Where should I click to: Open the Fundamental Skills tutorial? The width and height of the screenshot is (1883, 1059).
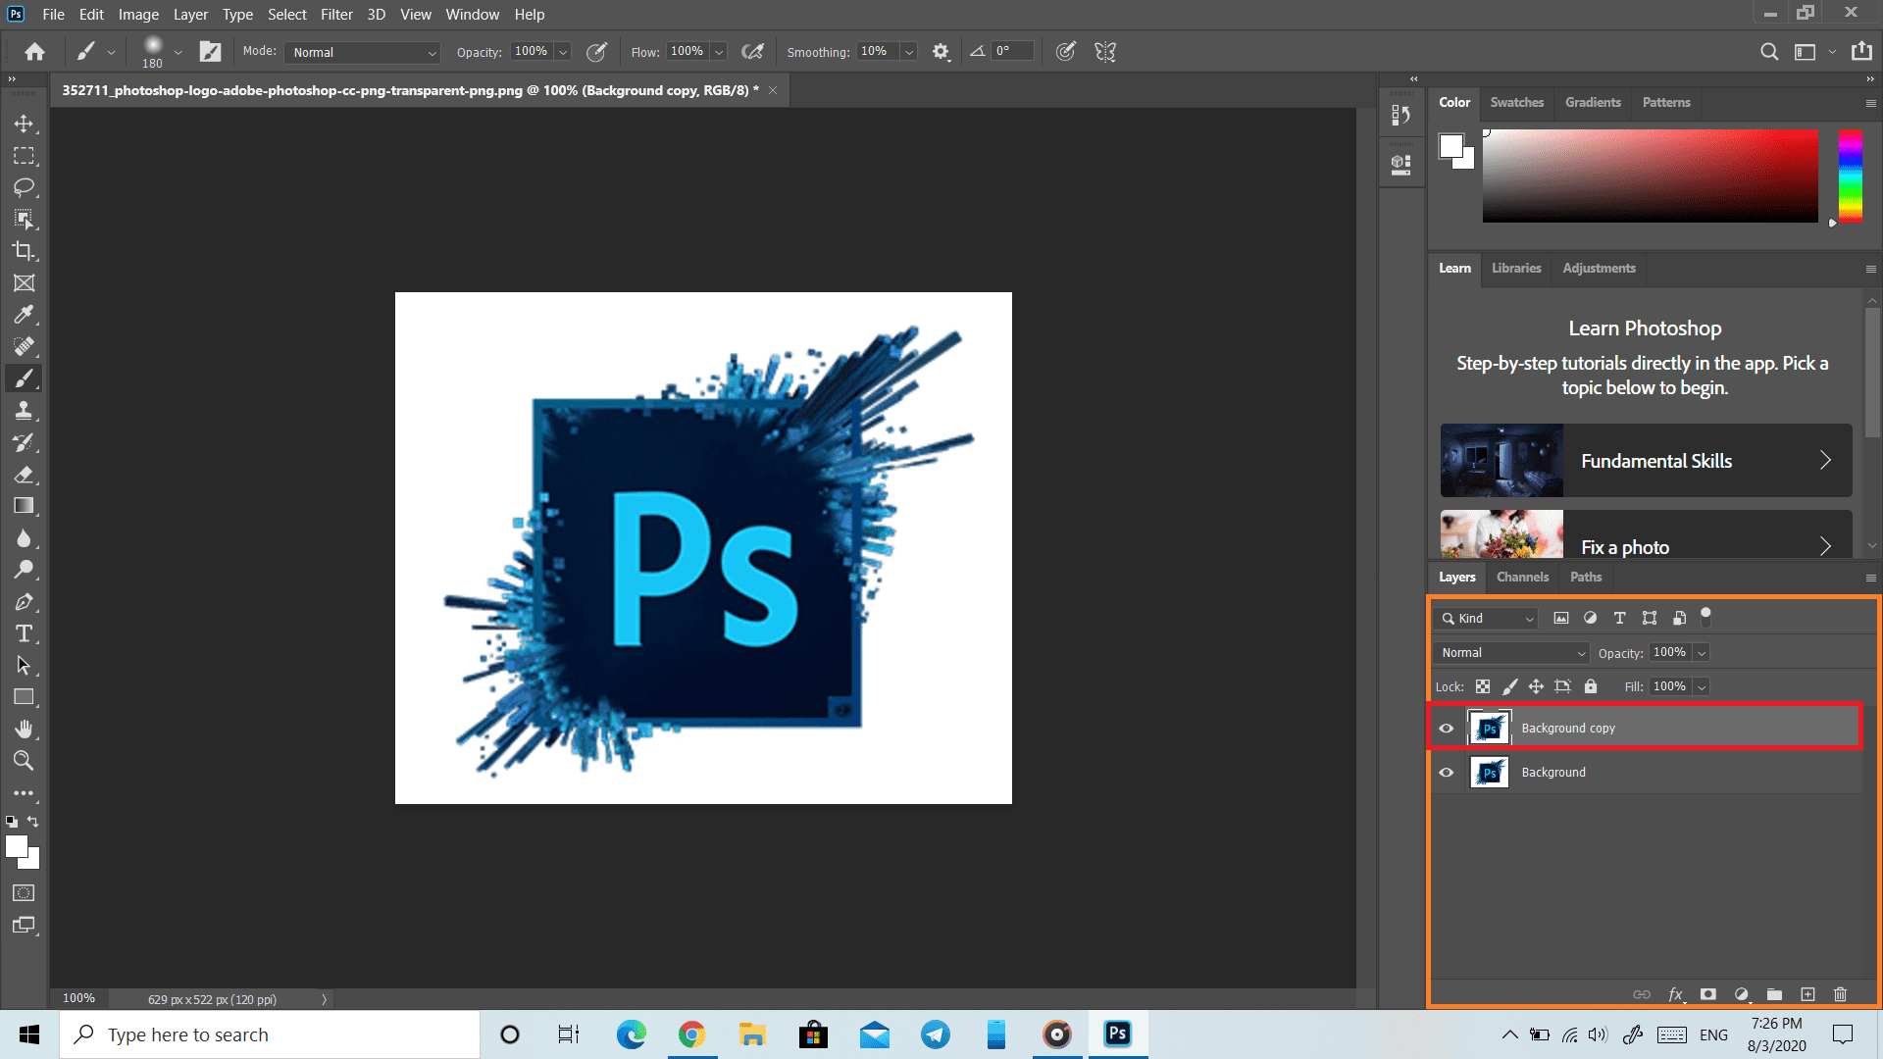[1646, 460]
